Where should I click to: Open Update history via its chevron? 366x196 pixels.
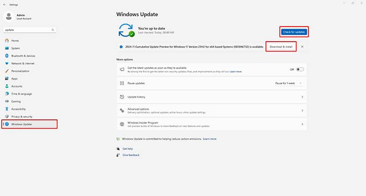[x=302, y=97]
